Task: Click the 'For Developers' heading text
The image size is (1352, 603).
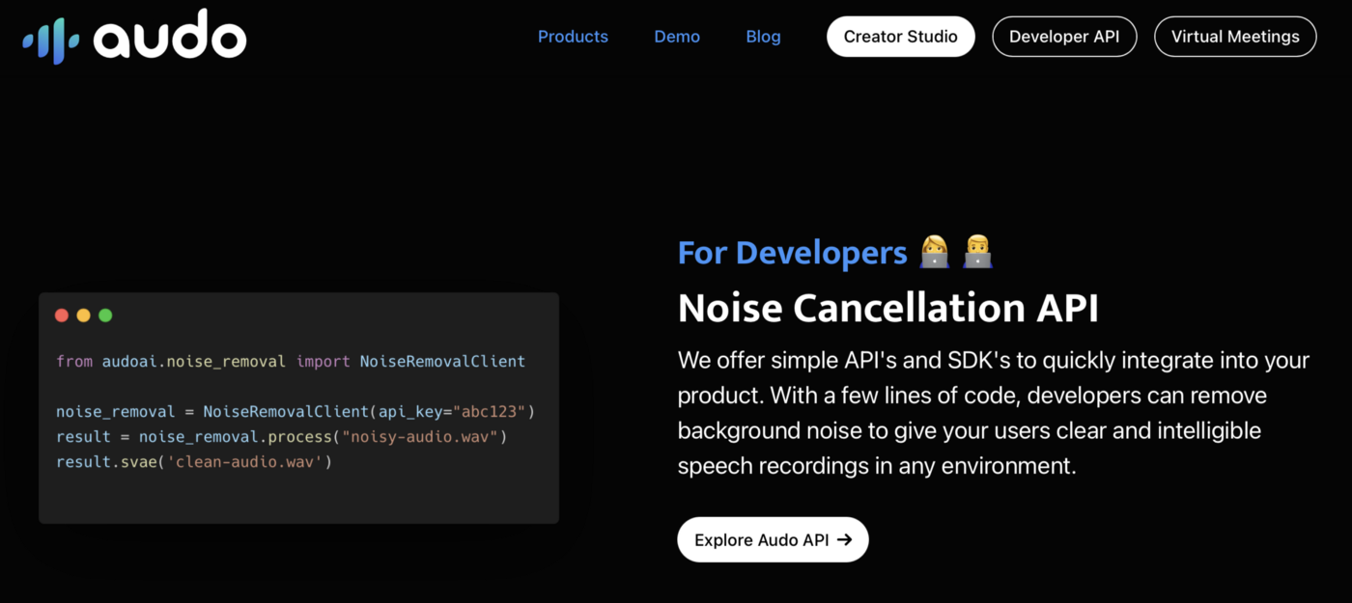Action: pyautogui.click(x=792, y=252)
